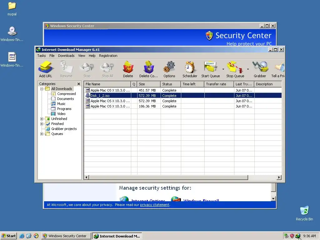Open the Start Queue dropdown arrow
This screenshot has width=320, height=240.
tap(223, 69)
